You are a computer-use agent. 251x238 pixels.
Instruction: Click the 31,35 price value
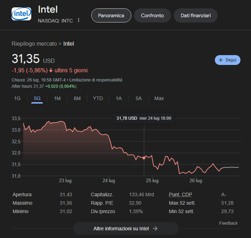pyautogui.click(x=26, y=59)
